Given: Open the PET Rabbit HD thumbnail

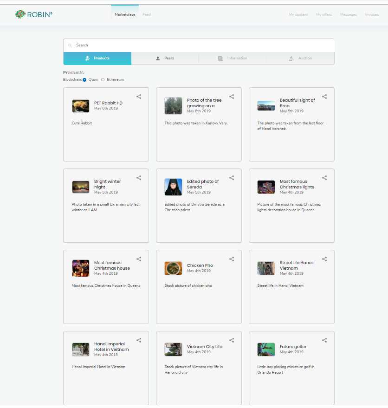Looking at the screenshot, I should click(81, 106).
